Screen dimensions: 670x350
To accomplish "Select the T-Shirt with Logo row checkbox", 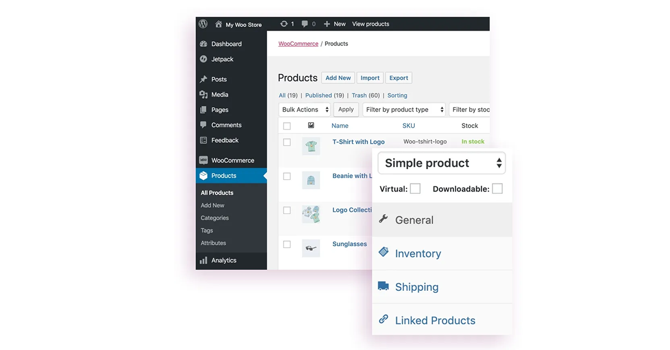I will coord(287,142).
